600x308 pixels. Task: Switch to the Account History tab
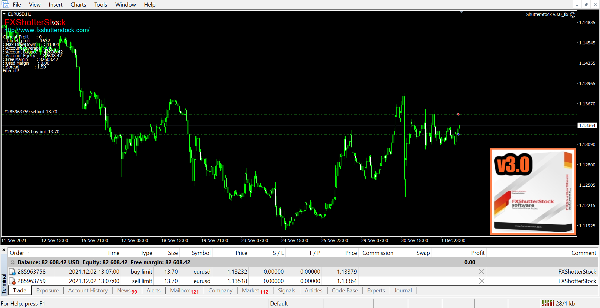pyautogui.click(x=88, y=290)
